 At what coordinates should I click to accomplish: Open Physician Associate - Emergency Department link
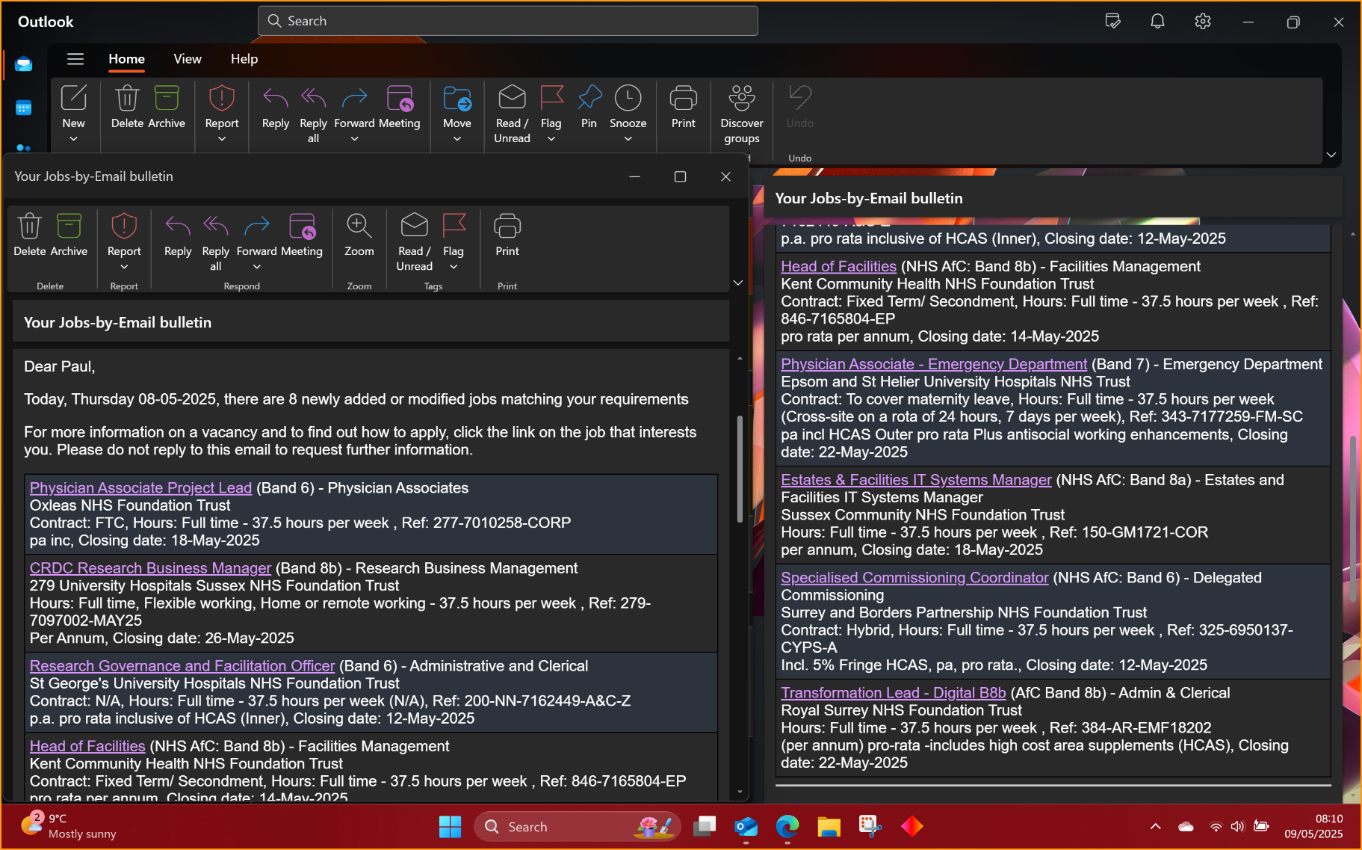[934, 364]
